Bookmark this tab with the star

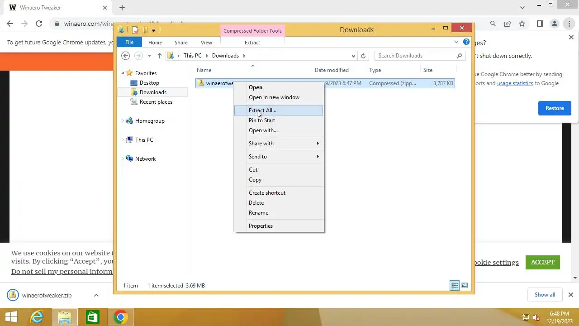(x=522, y=24)
